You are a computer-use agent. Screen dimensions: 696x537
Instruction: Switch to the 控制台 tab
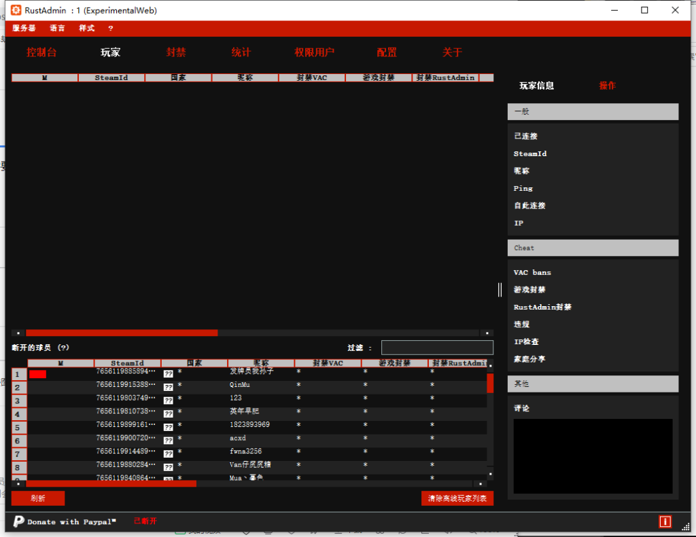[41, 52]
